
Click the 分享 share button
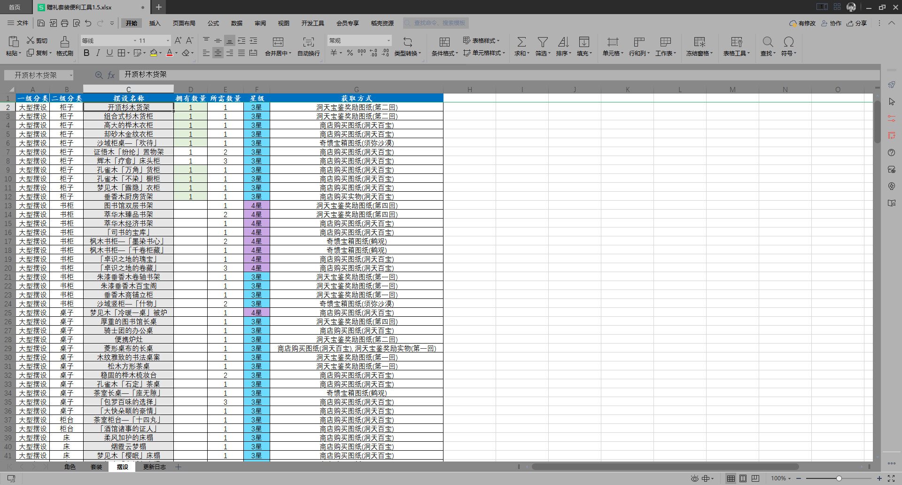(857, 23)
